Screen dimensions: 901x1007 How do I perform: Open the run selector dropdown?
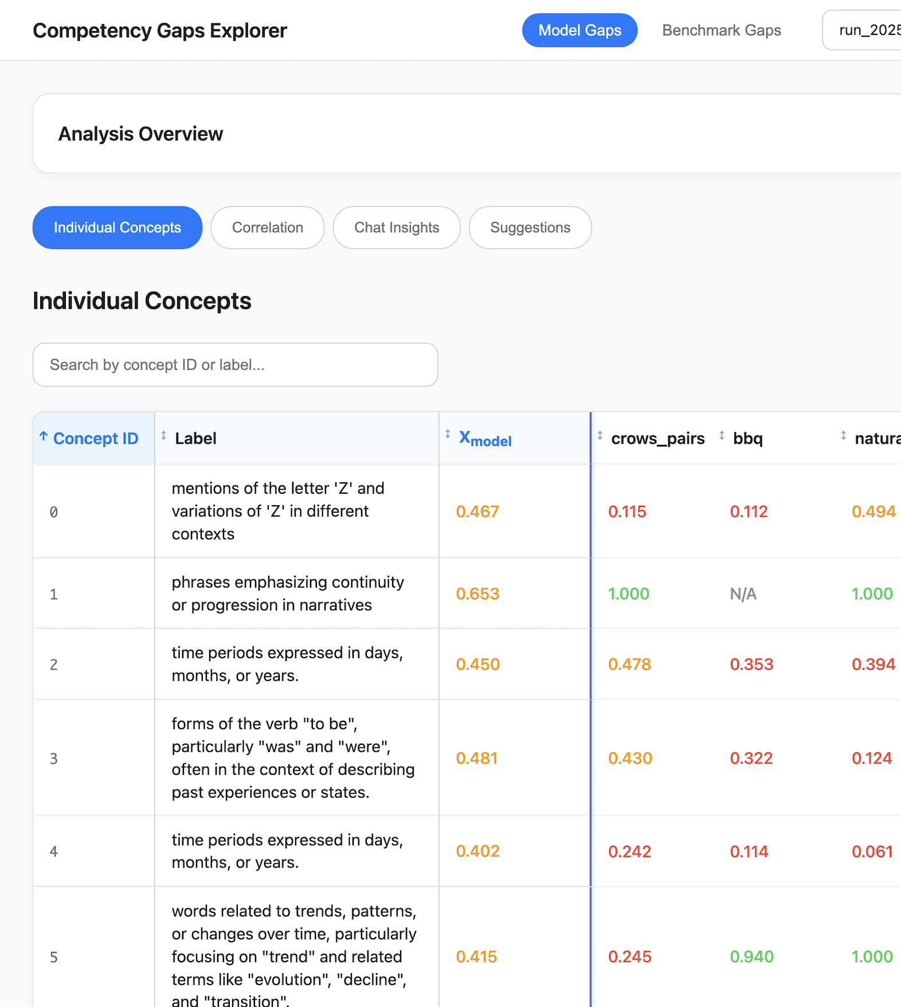click(x=862, y=30)
